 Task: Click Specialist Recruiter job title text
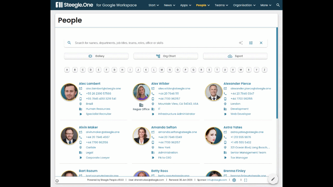coord(99,114)
